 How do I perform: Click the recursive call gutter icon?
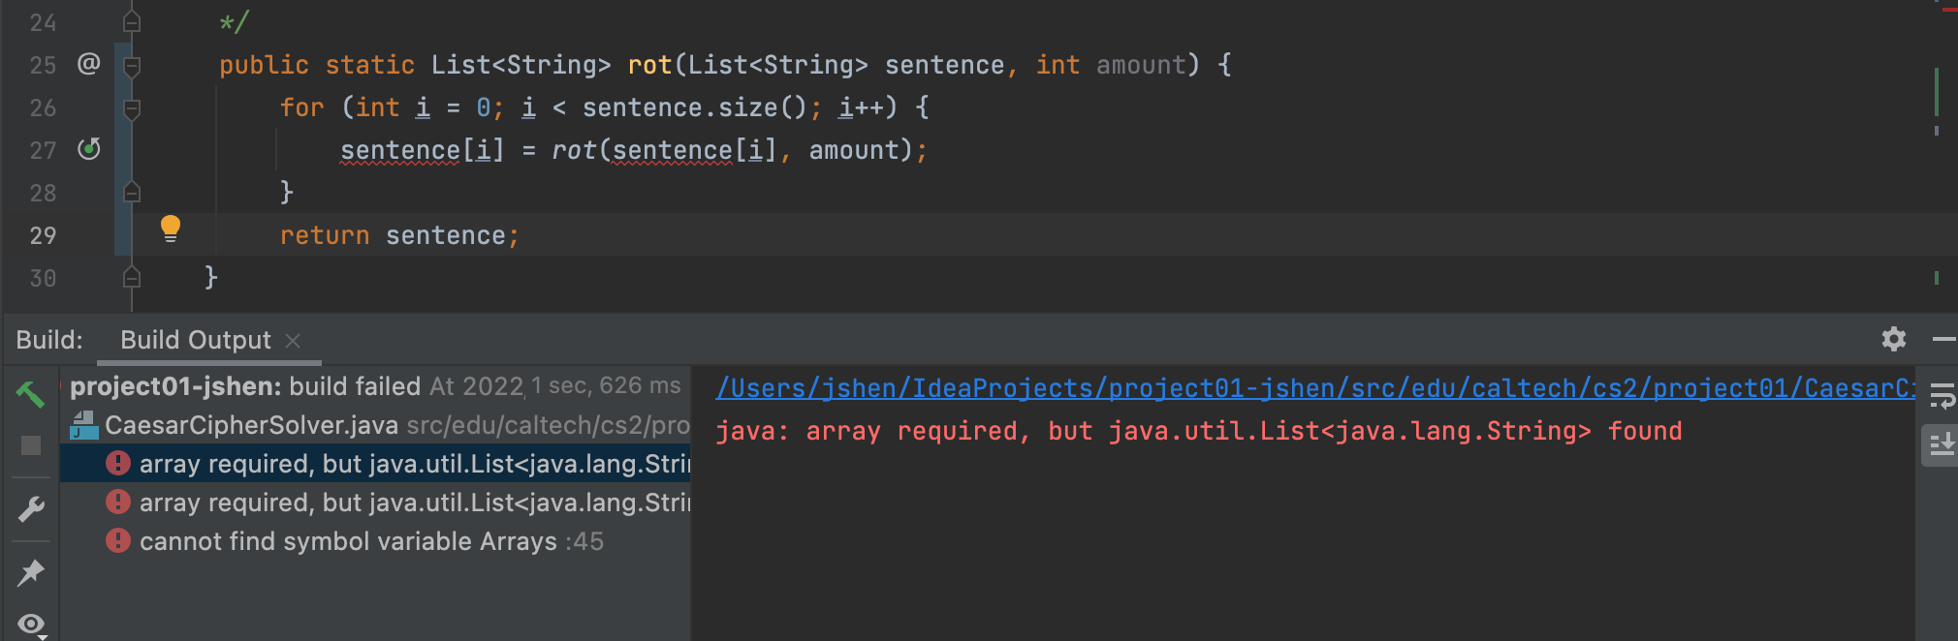pos(89,149)
